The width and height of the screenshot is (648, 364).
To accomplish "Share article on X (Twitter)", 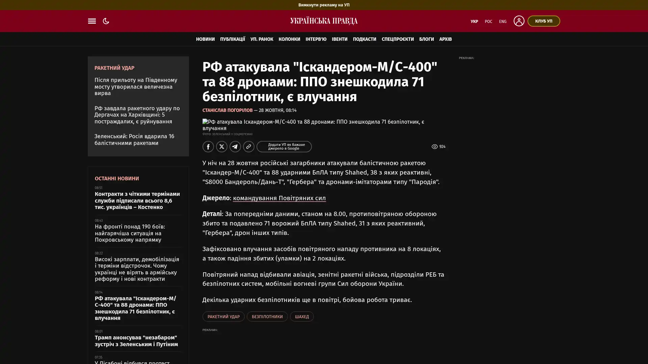I will pos(222,147).
